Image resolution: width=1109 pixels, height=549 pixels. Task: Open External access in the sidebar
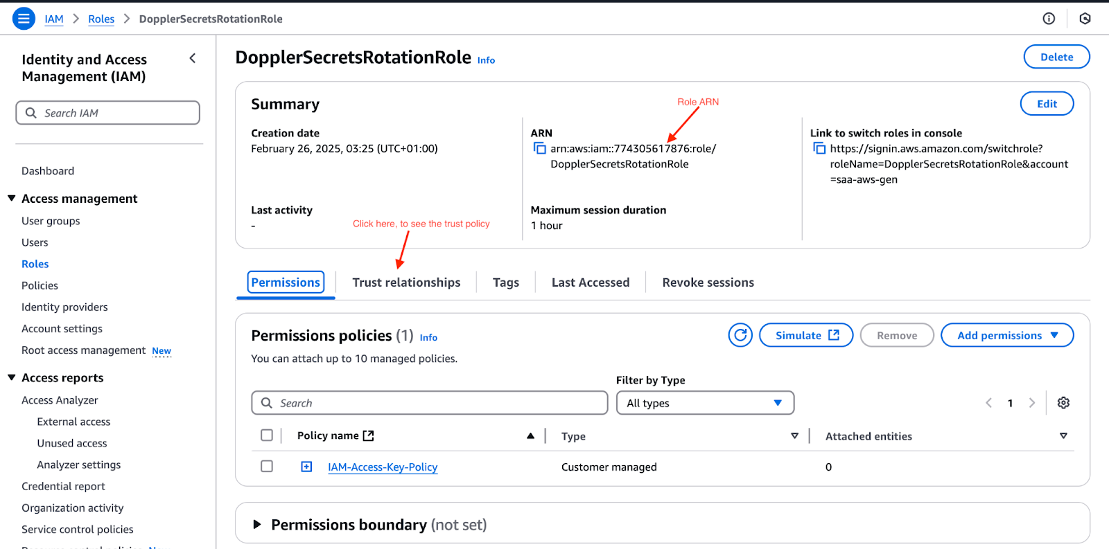coord(73,422)
